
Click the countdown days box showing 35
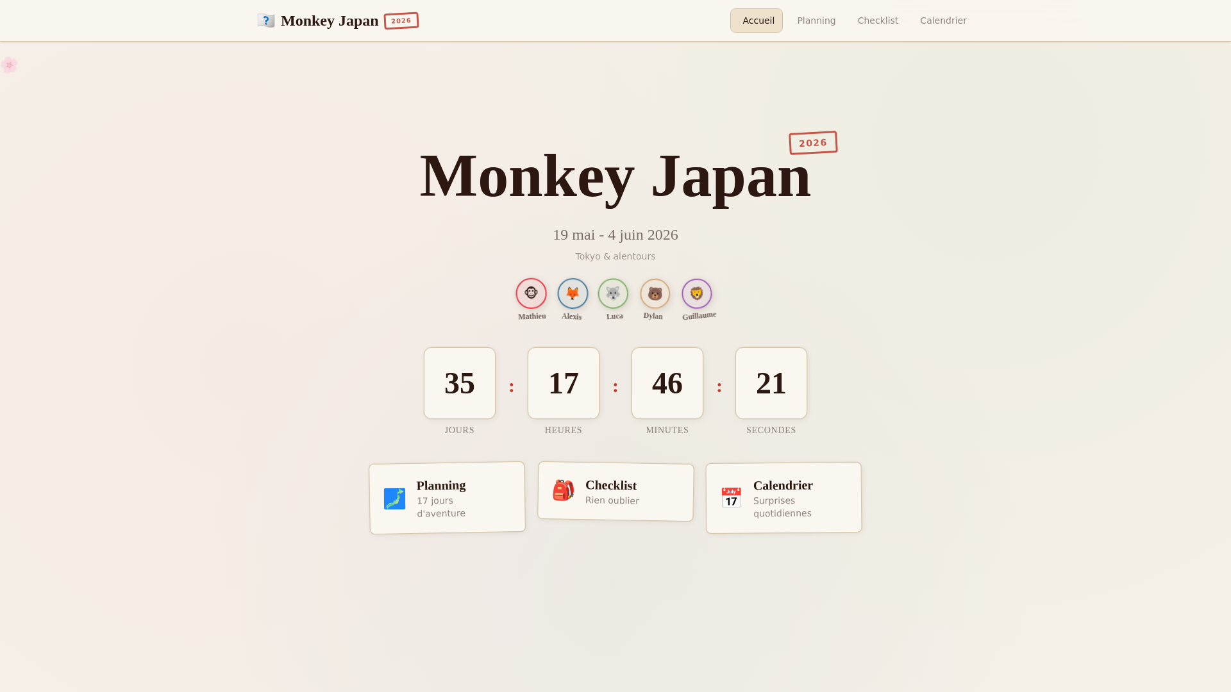click(460, 383)
